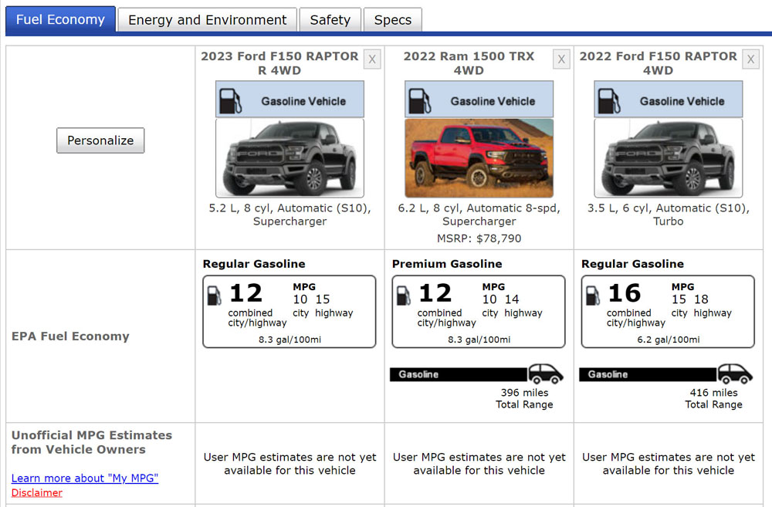Click the Personalize button

pos(100,140)
